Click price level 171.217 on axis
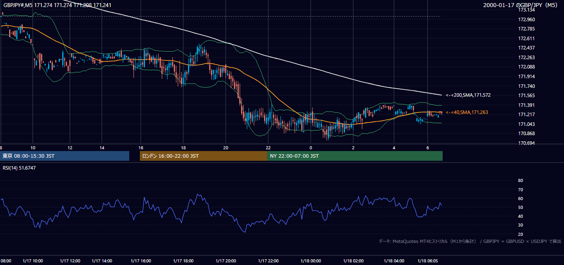 pyautogui.click(x=526, y=114)
